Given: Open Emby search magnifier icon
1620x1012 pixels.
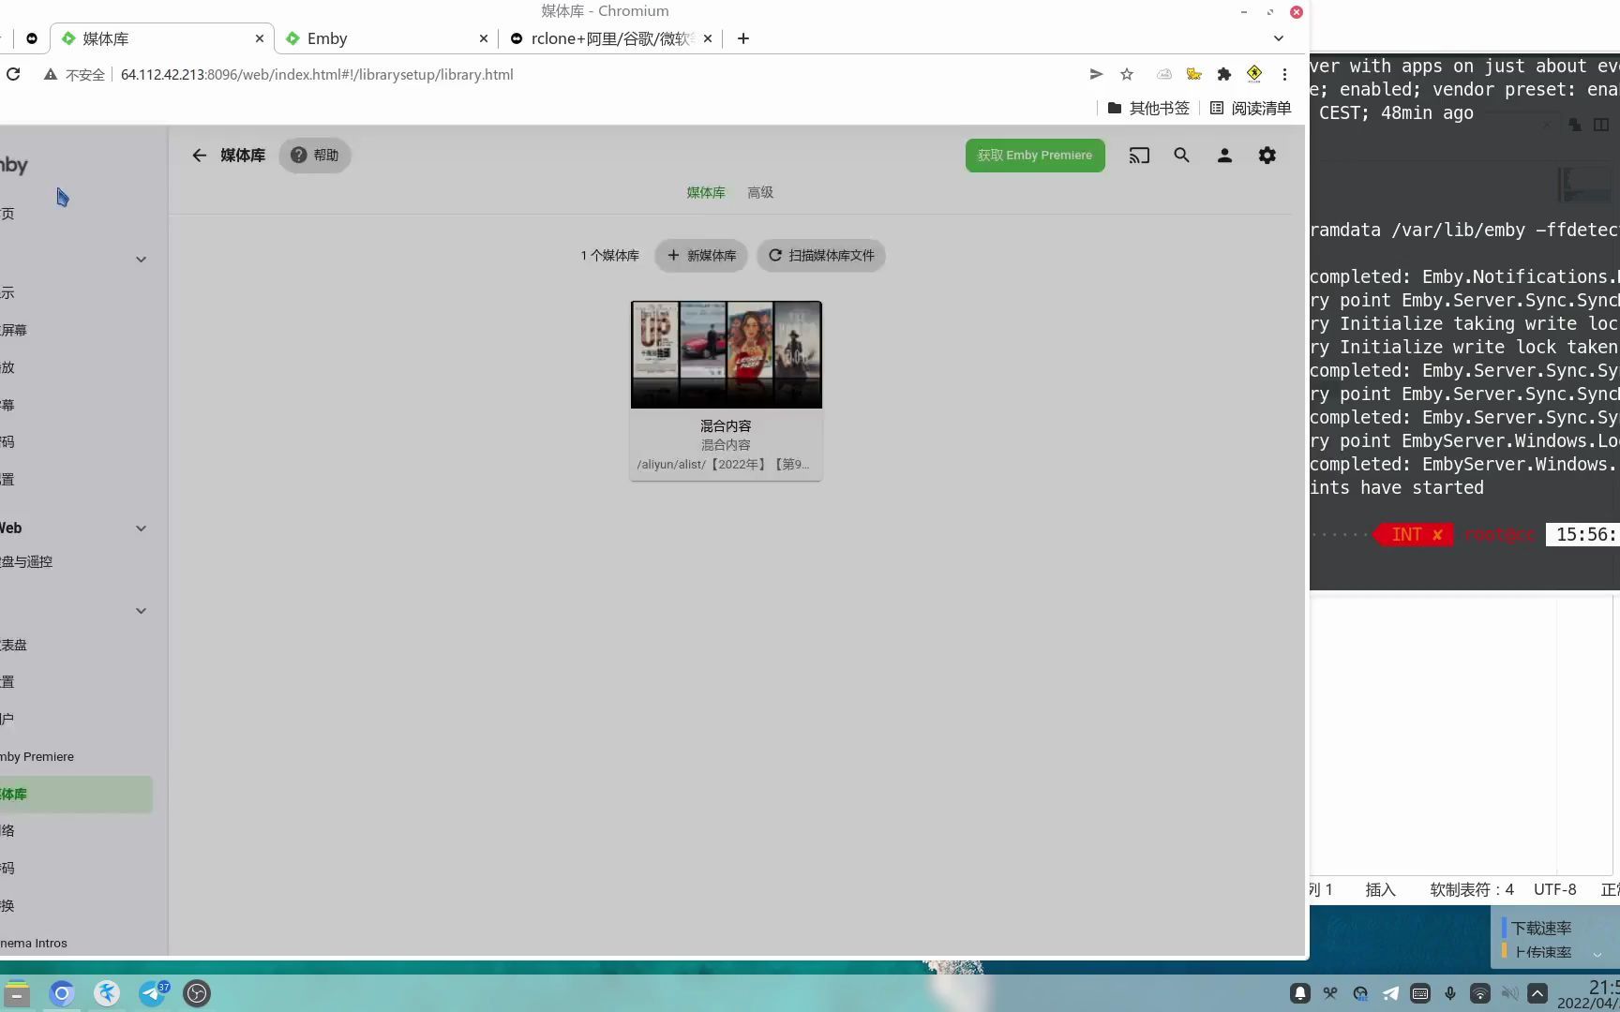Looking at the screenshot, I should [1181, 156].
